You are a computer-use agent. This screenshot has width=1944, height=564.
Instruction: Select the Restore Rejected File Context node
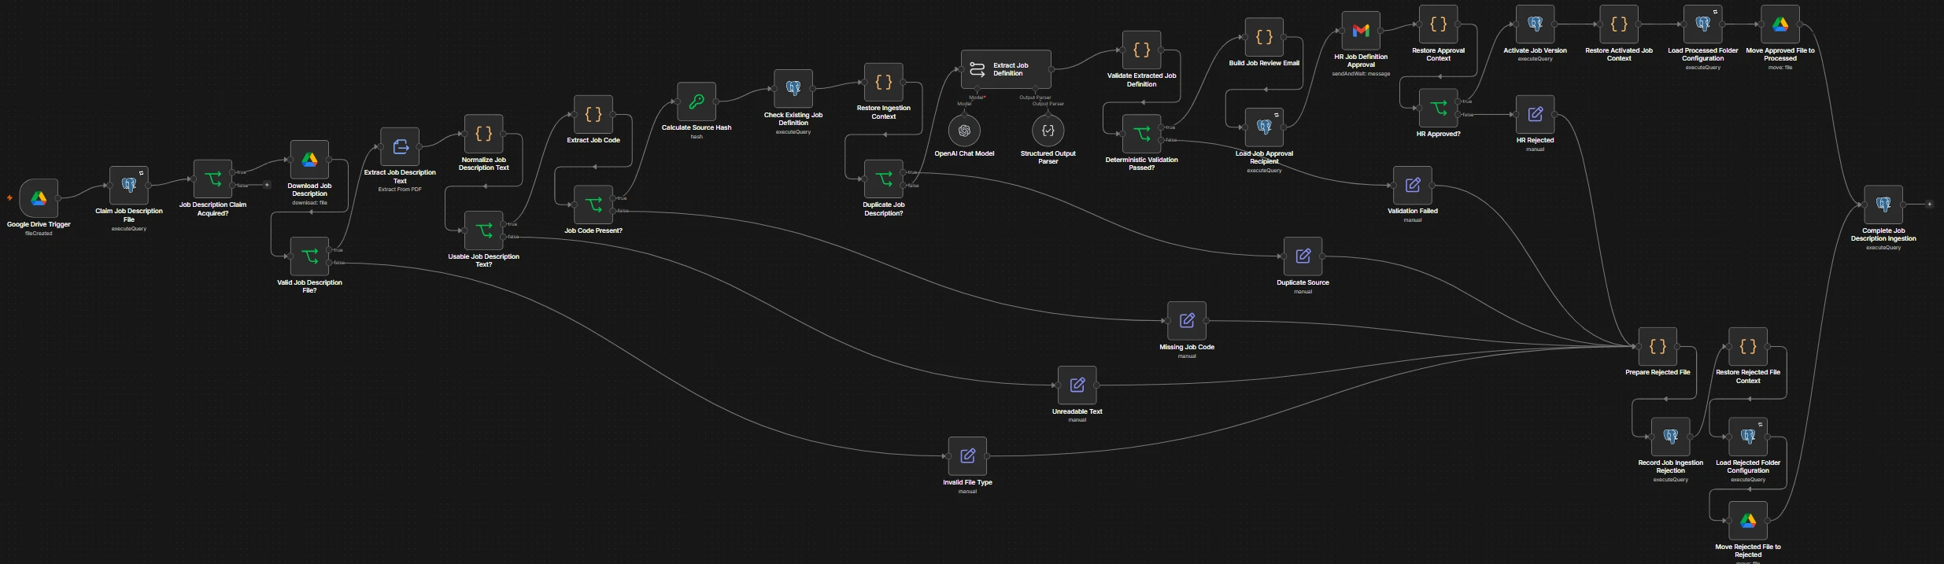[x=1748, y=347]
